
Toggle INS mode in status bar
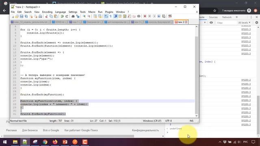click(x=191, y=121)
